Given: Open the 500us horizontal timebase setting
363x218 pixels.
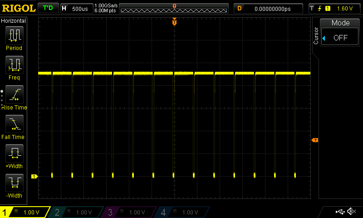Looking at the screenshot, I should click(x=76, y=8).
